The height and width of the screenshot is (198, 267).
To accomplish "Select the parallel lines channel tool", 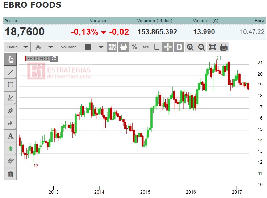I will click(11, 111).
